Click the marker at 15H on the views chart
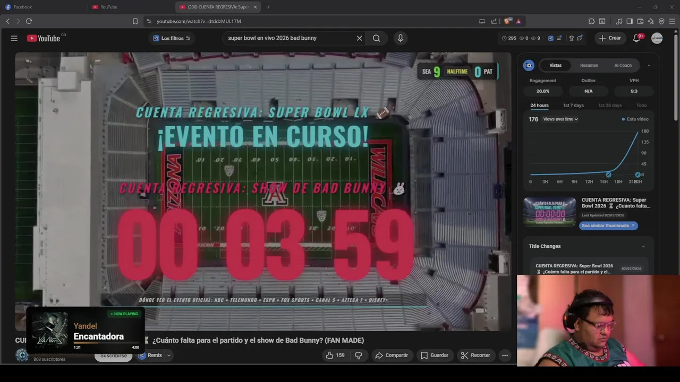The image size is (680, 382). tap(608, 175)
